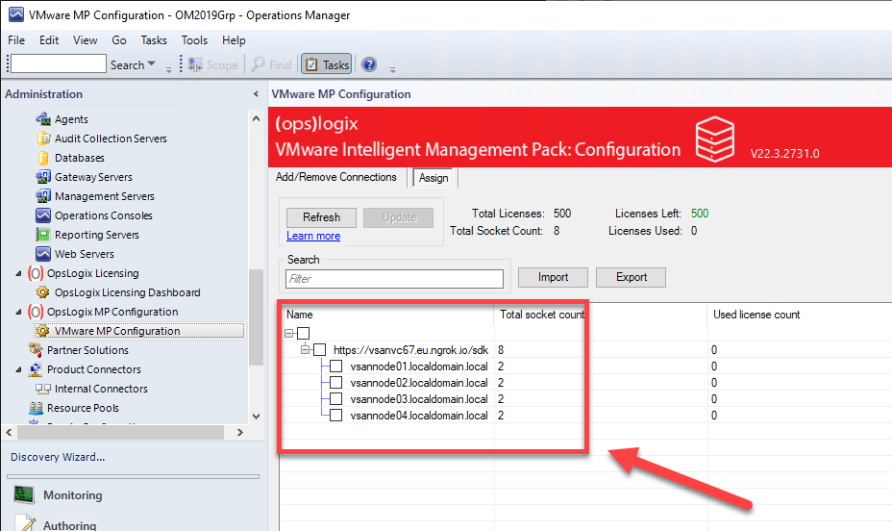This screenshot has height=531, width=892.
Task: Open the File menu
Action: point(16,39)
